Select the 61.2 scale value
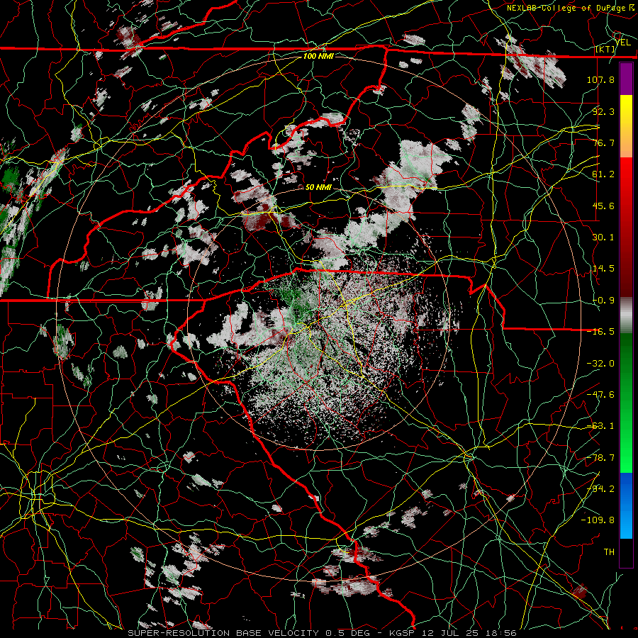The image size is (638, 638). point(603,174)
